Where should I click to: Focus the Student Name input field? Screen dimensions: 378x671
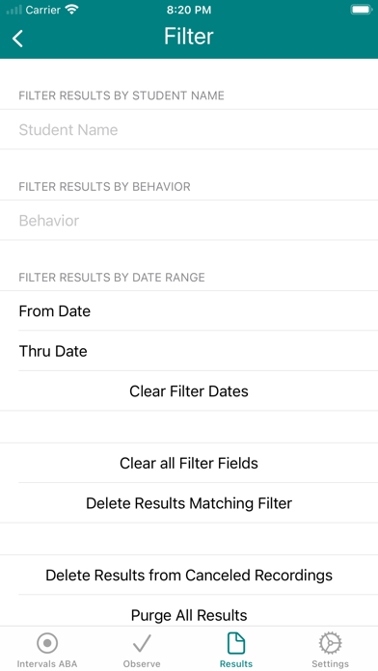tap(189, 129)
